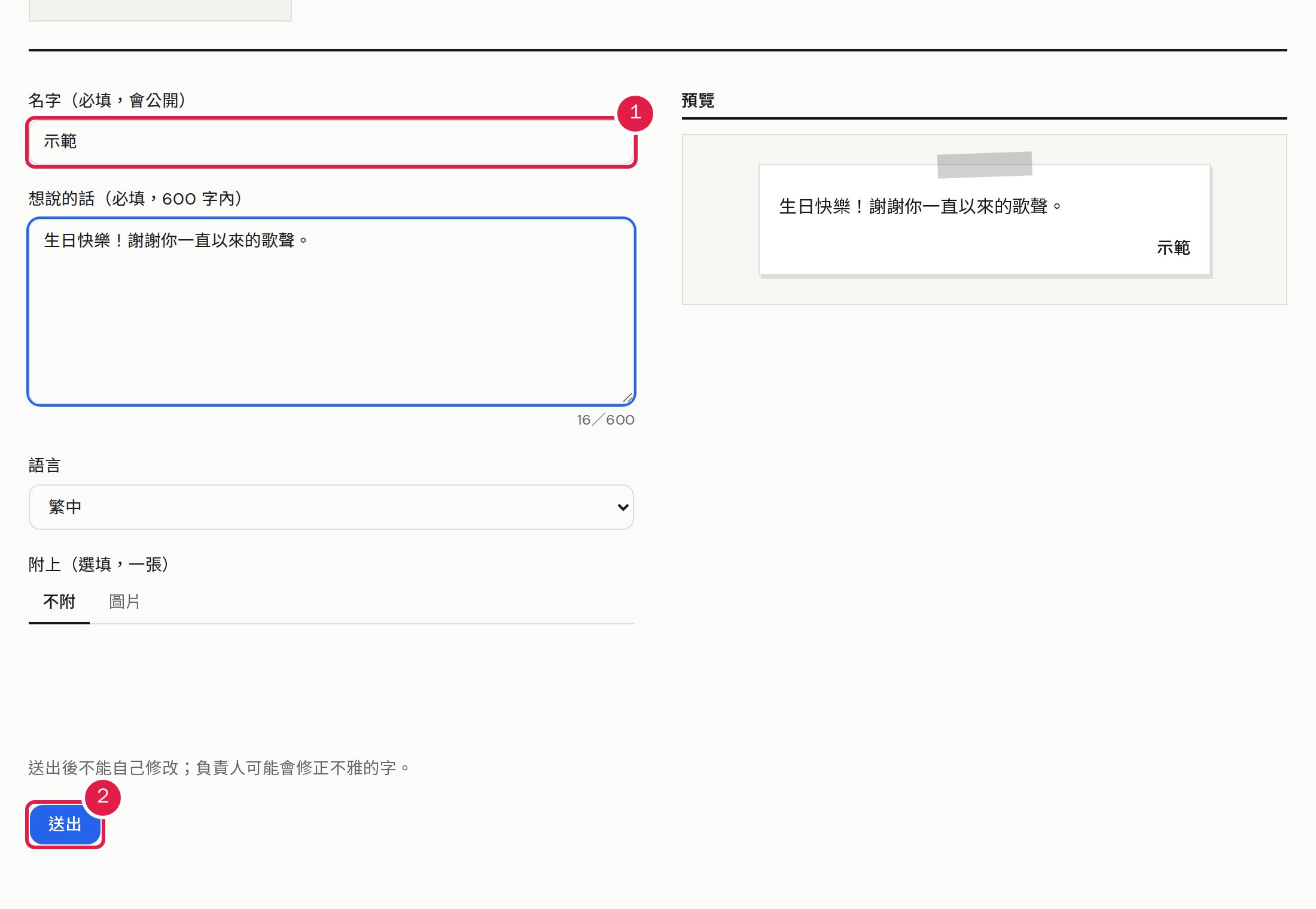Image resolution: width=1316 pixels, height=909 pixels.
Task: Click the 16／600 character counter
Action: [605, 420]
